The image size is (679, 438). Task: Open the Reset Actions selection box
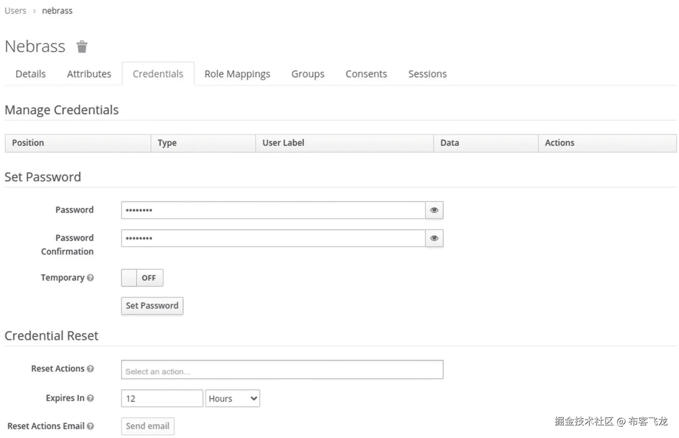pos(282,370)
